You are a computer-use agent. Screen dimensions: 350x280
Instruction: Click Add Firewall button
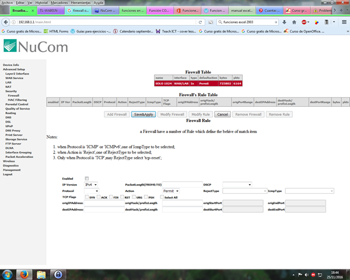[117, 114]
